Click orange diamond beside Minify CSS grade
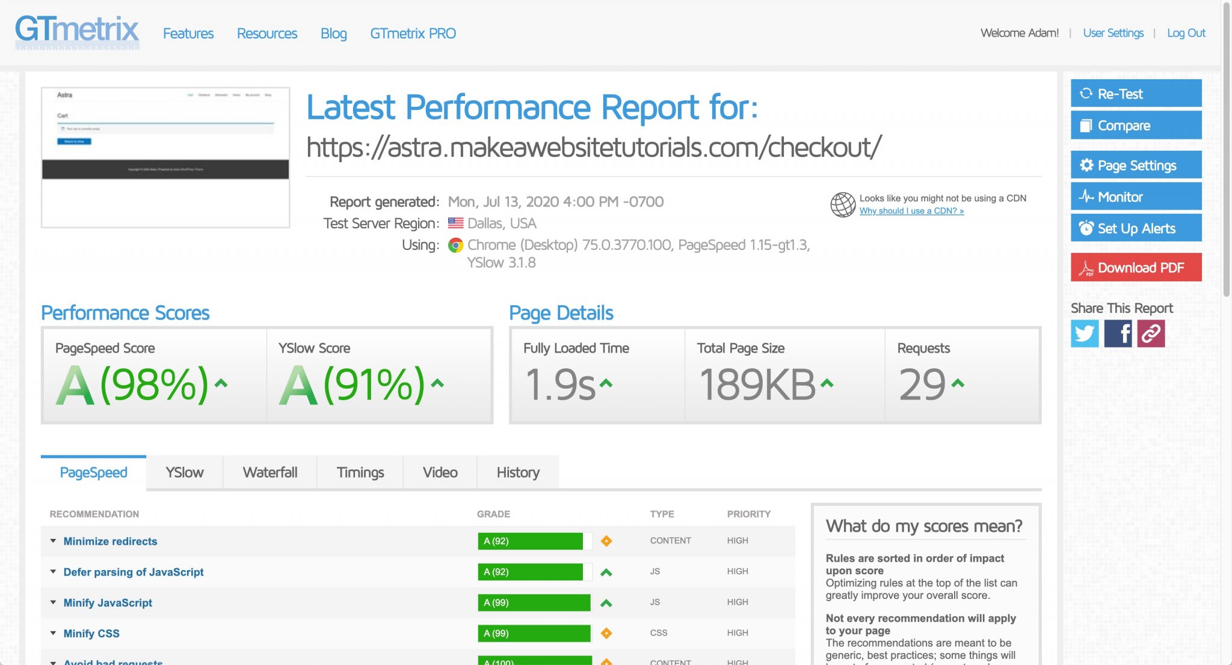Screen dimensions: 1232x665 click(606, 633)
